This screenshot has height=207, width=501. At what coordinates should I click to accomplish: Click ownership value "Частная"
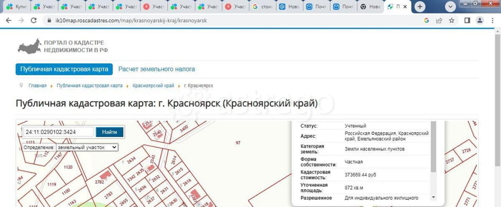tap(354, 162)
